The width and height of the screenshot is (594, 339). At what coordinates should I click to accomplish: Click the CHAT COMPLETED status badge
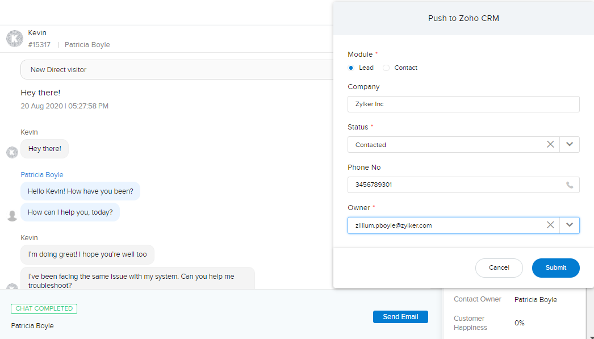[x=44, y=309]
